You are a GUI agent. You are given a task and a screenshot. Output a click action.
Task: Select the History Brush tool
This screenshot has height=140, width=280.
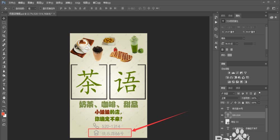(4, 58)
